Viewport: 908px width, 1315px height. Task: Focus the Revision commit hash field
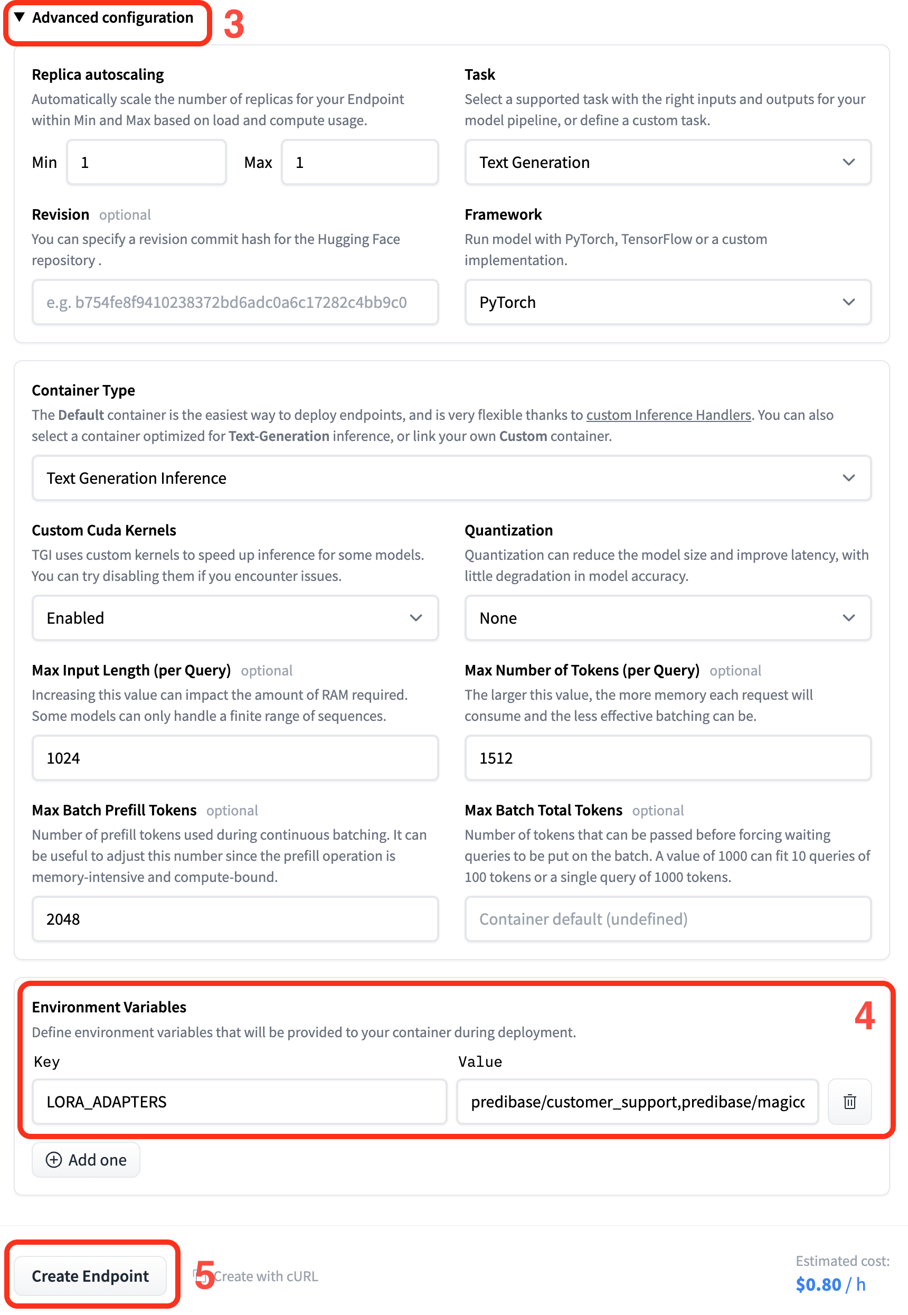point(234,302)
